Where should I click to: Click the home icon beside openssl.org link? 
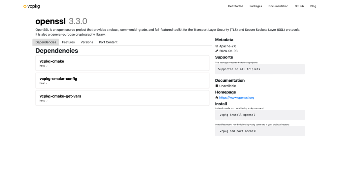pos(217,98)
